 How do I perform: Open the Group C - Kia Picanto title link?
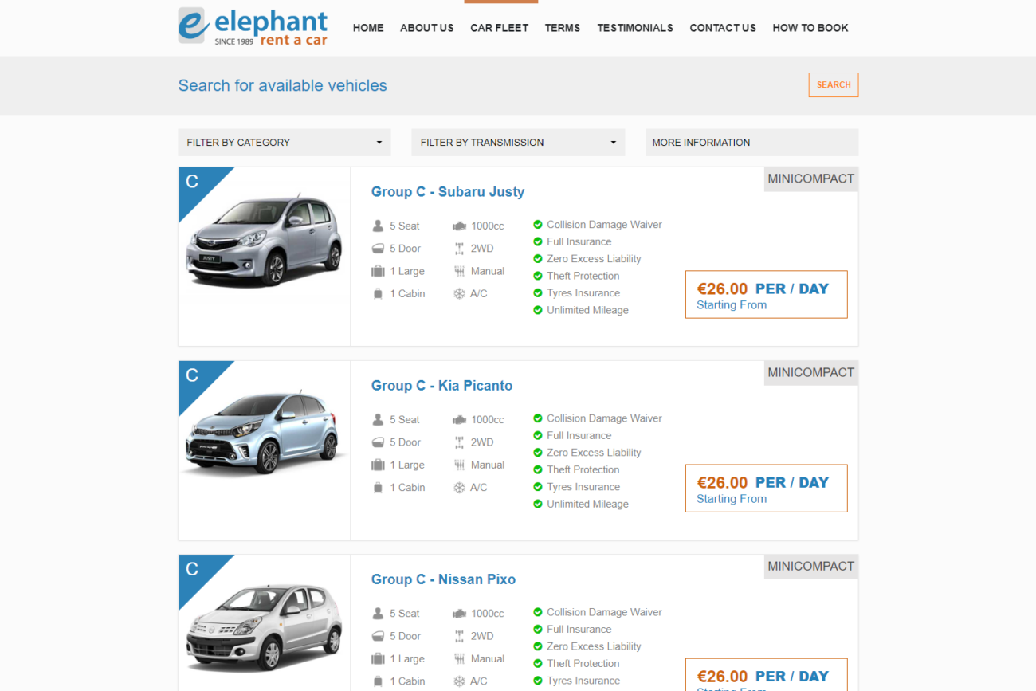point(441,386)
